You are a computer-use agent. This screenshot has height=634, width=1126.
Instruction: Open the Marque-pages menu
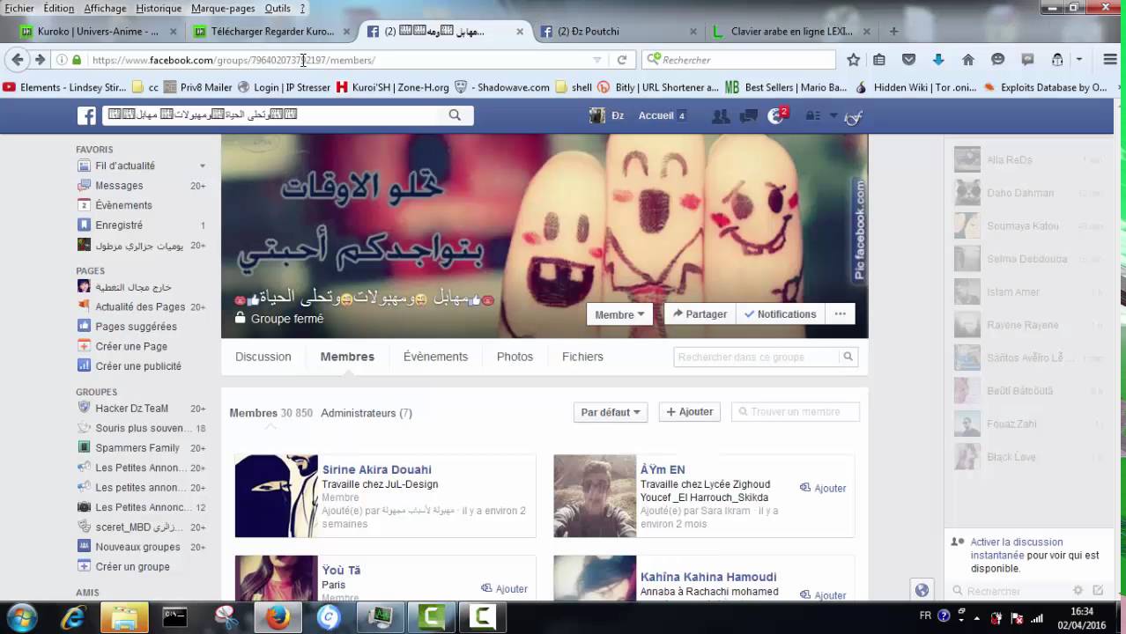(222, 8)
